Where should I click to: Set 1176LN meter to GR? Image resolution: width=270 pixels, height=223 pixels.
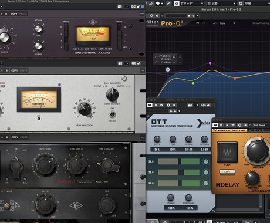(x=119, y=28)
